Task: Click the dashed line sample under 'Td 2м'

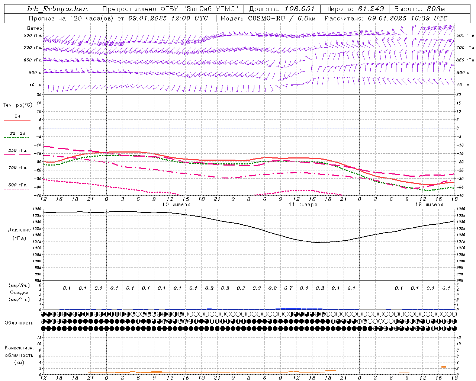Action: tap(17, 137)
